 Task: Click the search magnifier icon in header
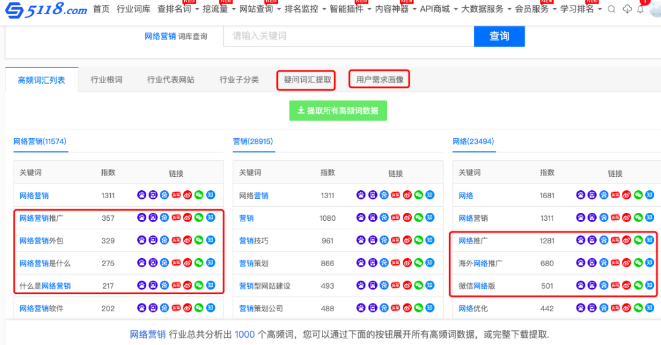coord(611,9)
